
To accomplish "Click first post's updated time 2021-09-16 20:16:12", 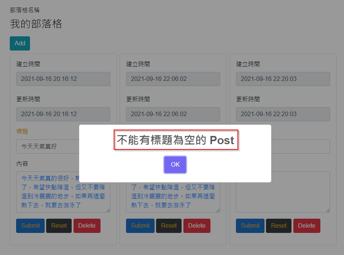I will (x=63, y=114).
